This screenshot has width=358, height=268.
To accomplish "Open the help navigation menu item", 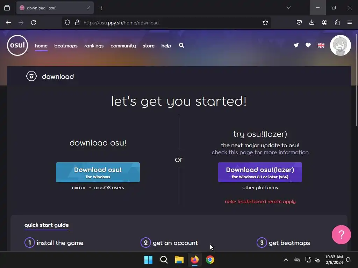I will coord(166,46).
